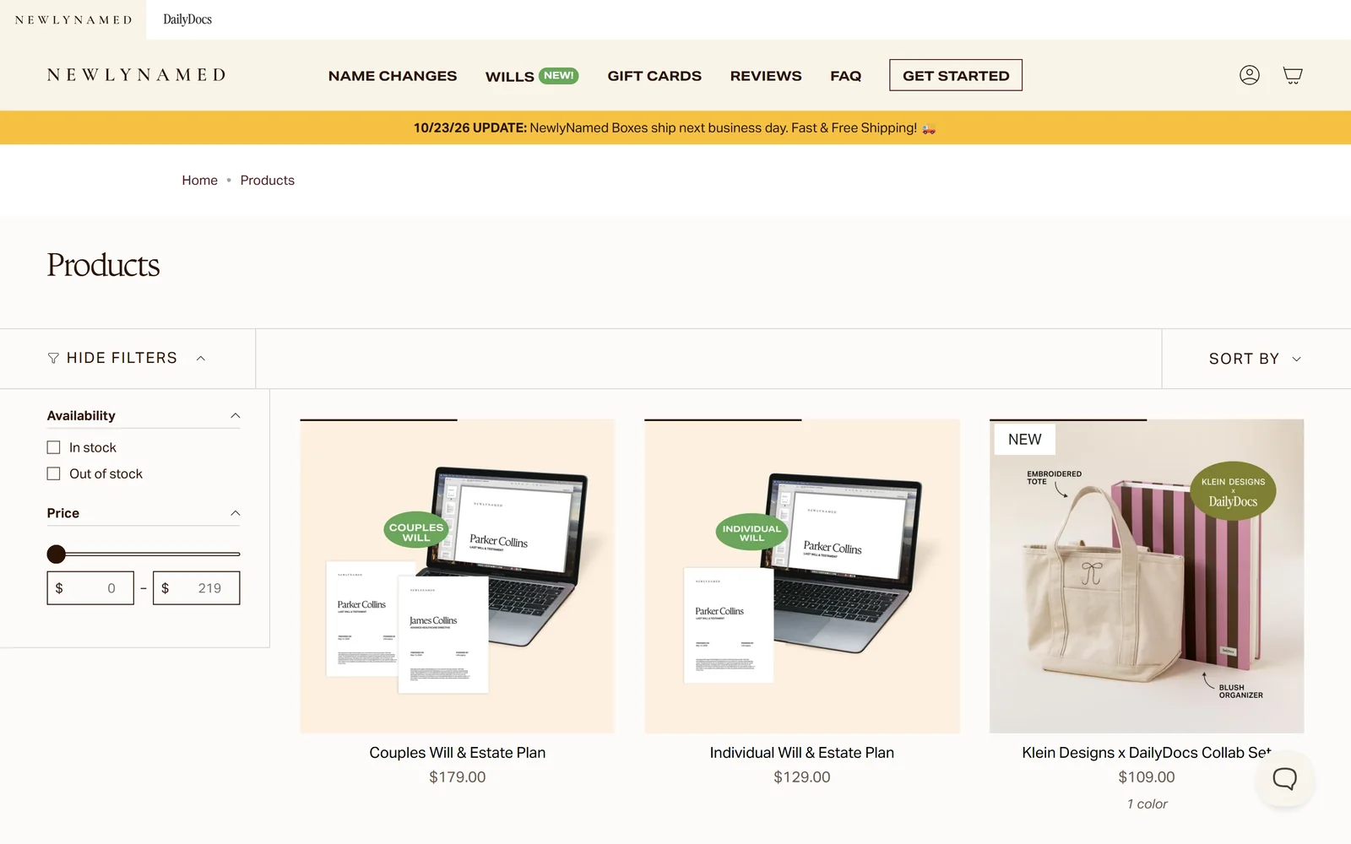Click the '1 color' label
Screen dimensions: 1351x844
pyautogui.click(x=1147, y=804)
